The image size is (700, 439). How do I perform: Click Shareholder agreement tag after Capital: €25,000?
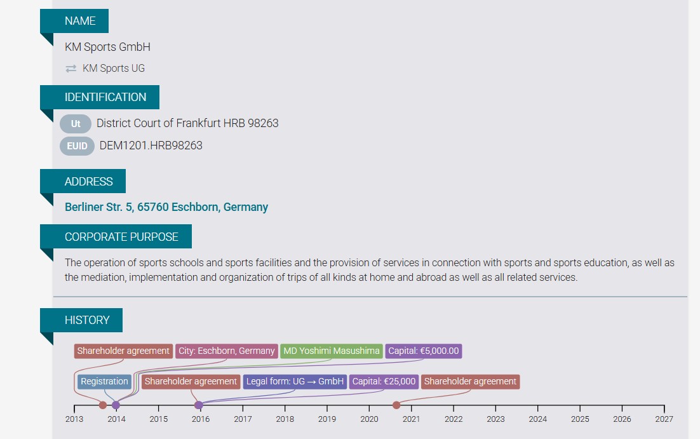point(470,382)
